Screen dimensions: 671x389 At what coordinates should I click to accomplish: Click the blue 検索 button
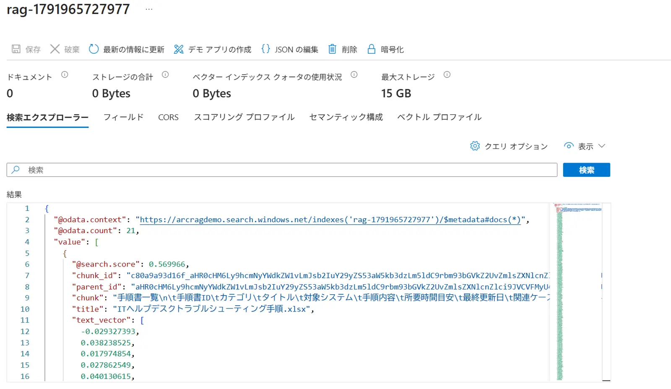586,170
